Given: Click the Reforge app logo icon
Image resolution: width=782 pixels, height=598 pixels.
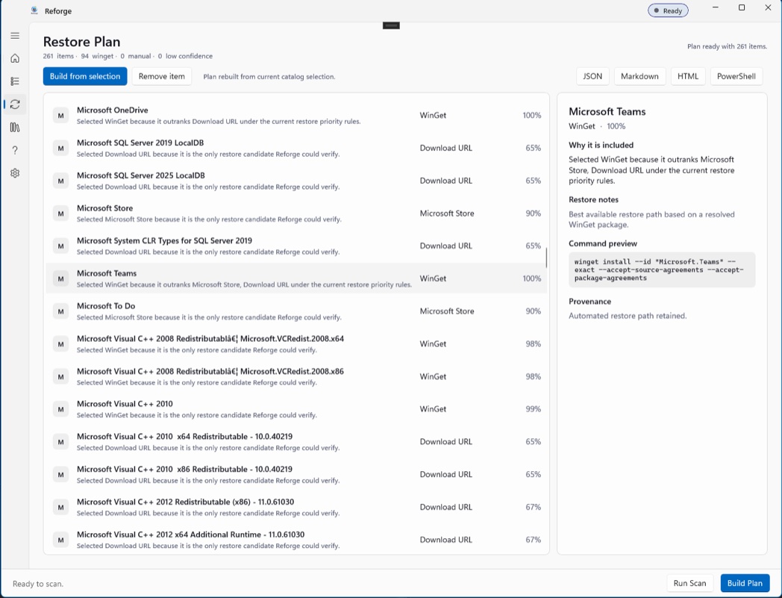Looking at the screenshot, I should click(x=34, y=10).
